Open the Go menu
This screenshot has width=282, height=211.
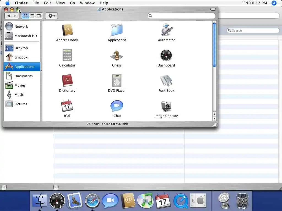(x=72, y=3)
